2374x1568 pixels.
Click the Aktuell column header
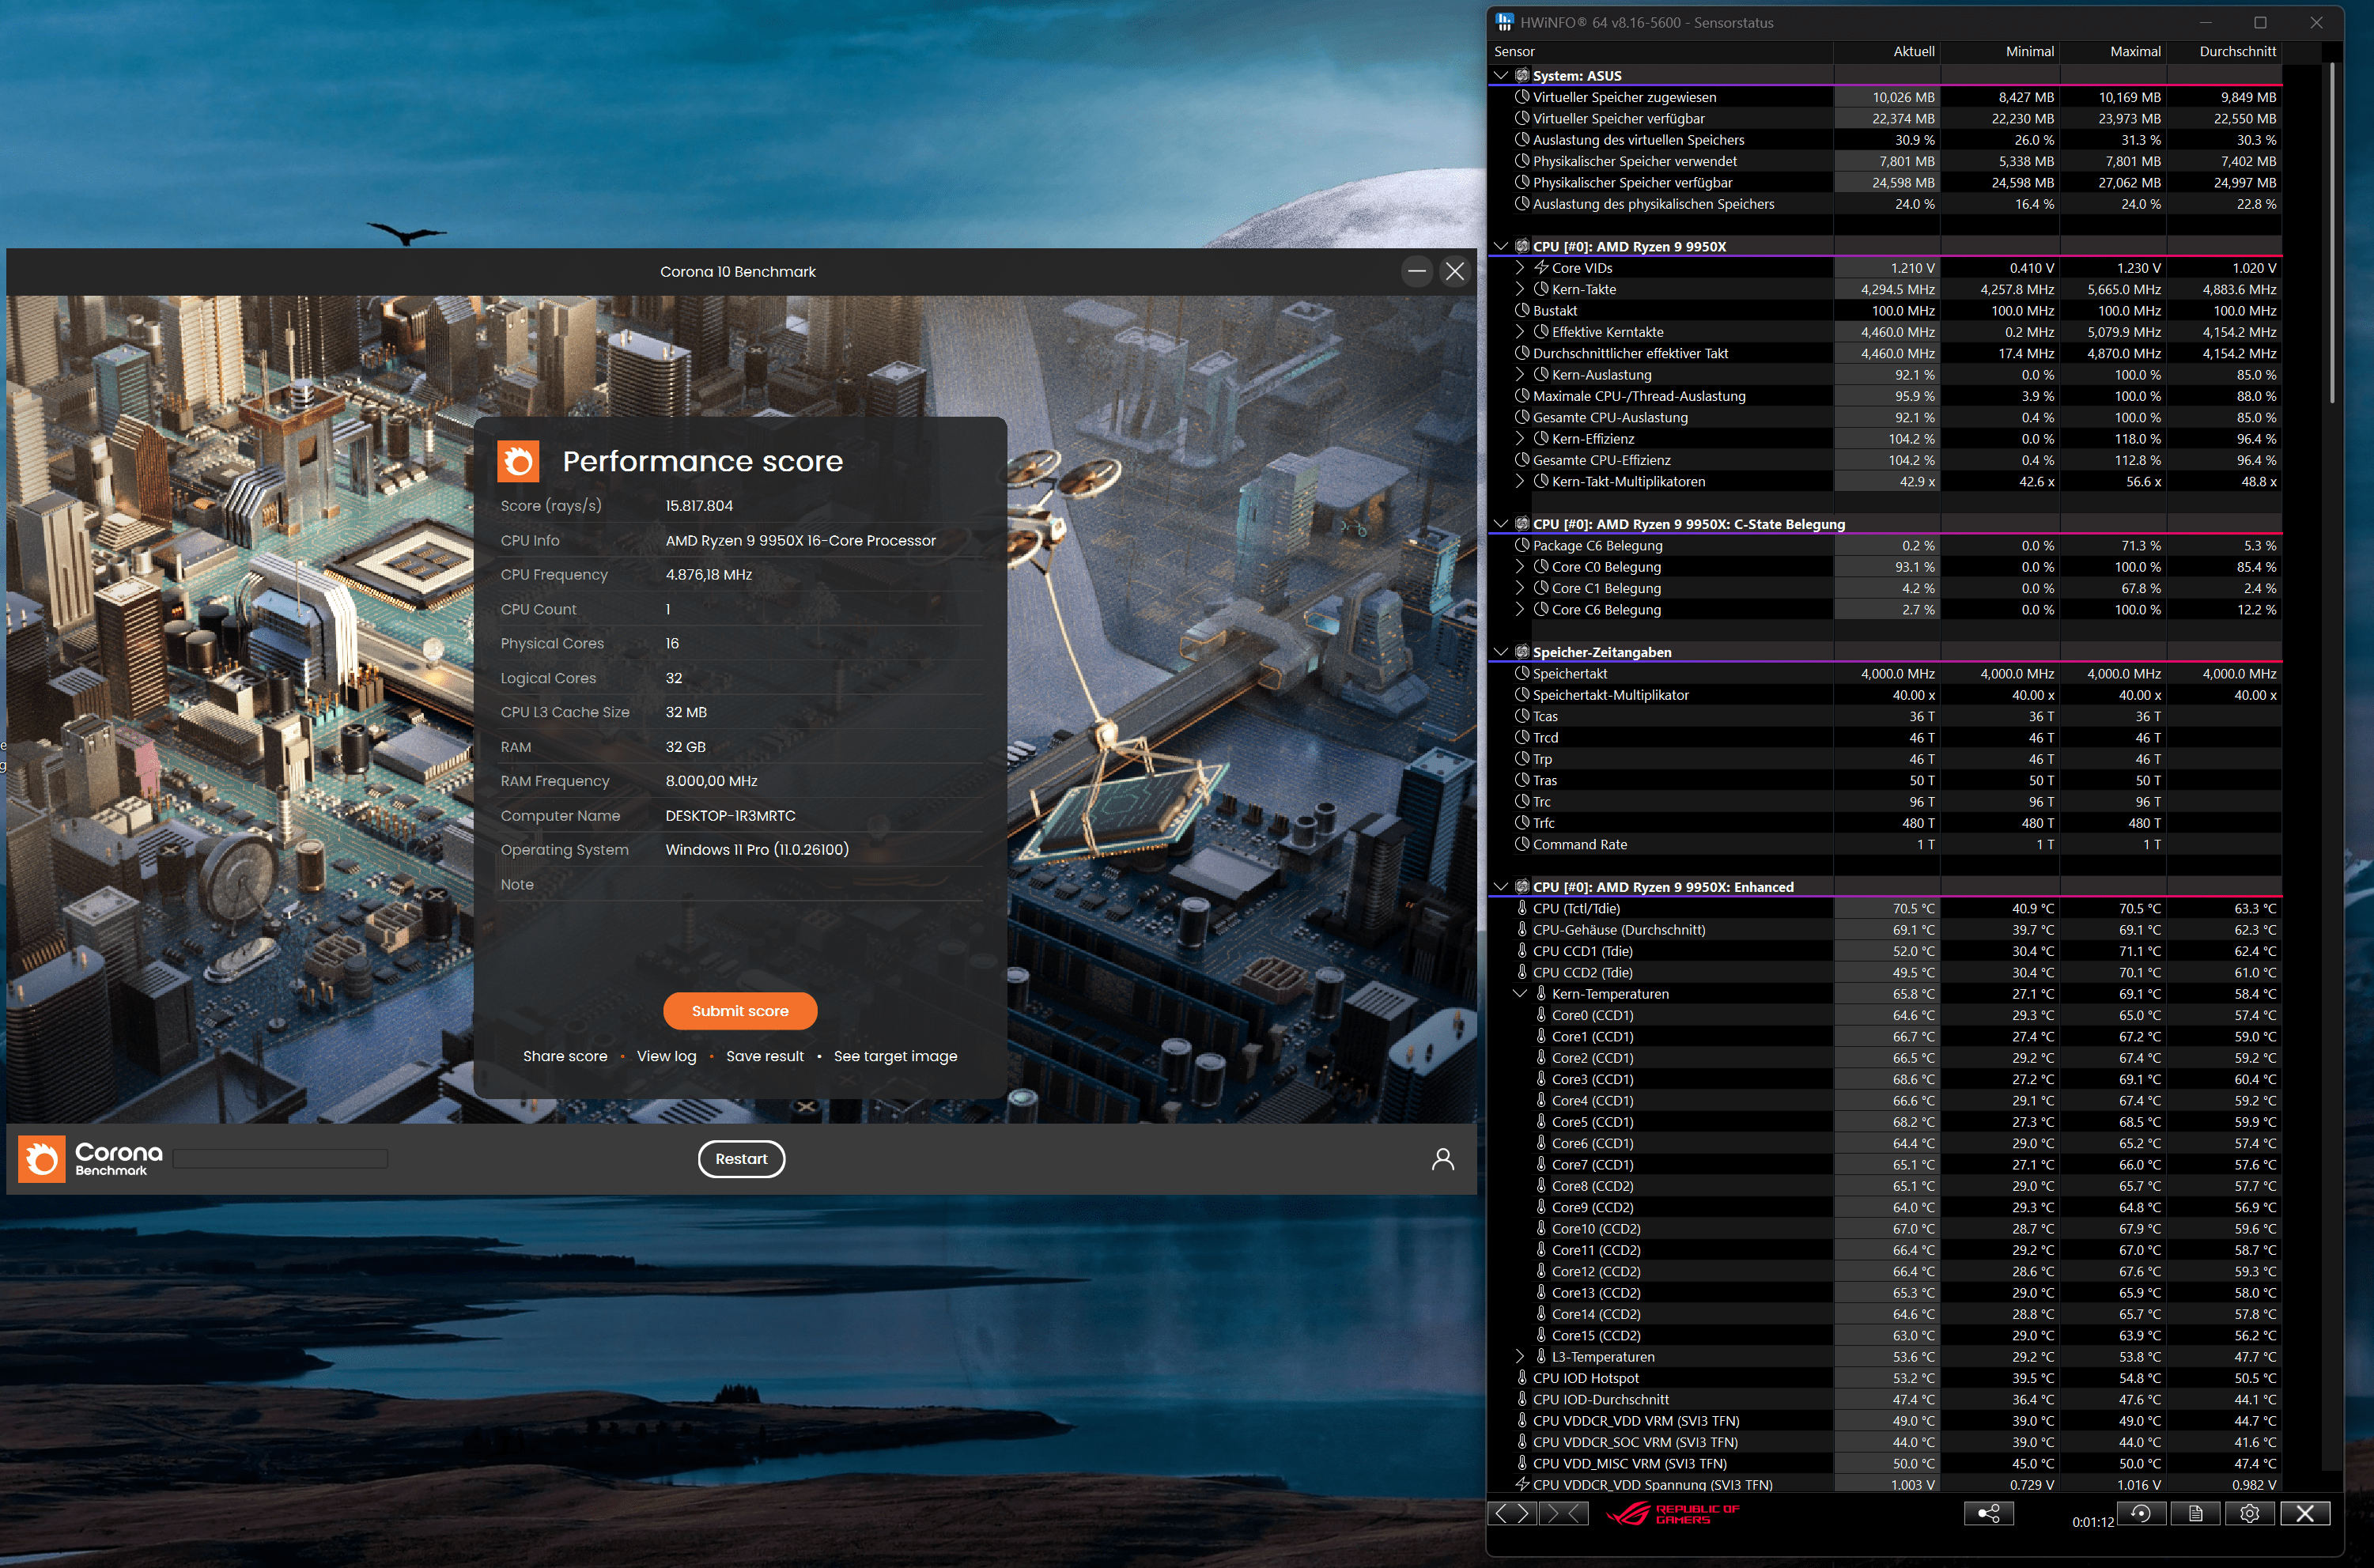pos(1887,51)
